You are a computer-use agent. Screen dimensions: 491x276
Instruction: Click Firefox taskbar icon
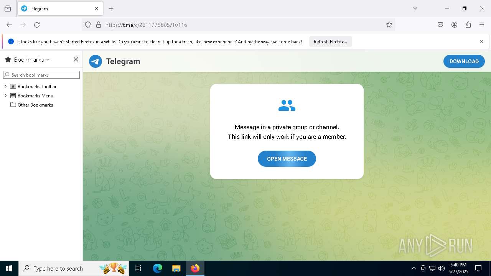(x=195, y=268)
